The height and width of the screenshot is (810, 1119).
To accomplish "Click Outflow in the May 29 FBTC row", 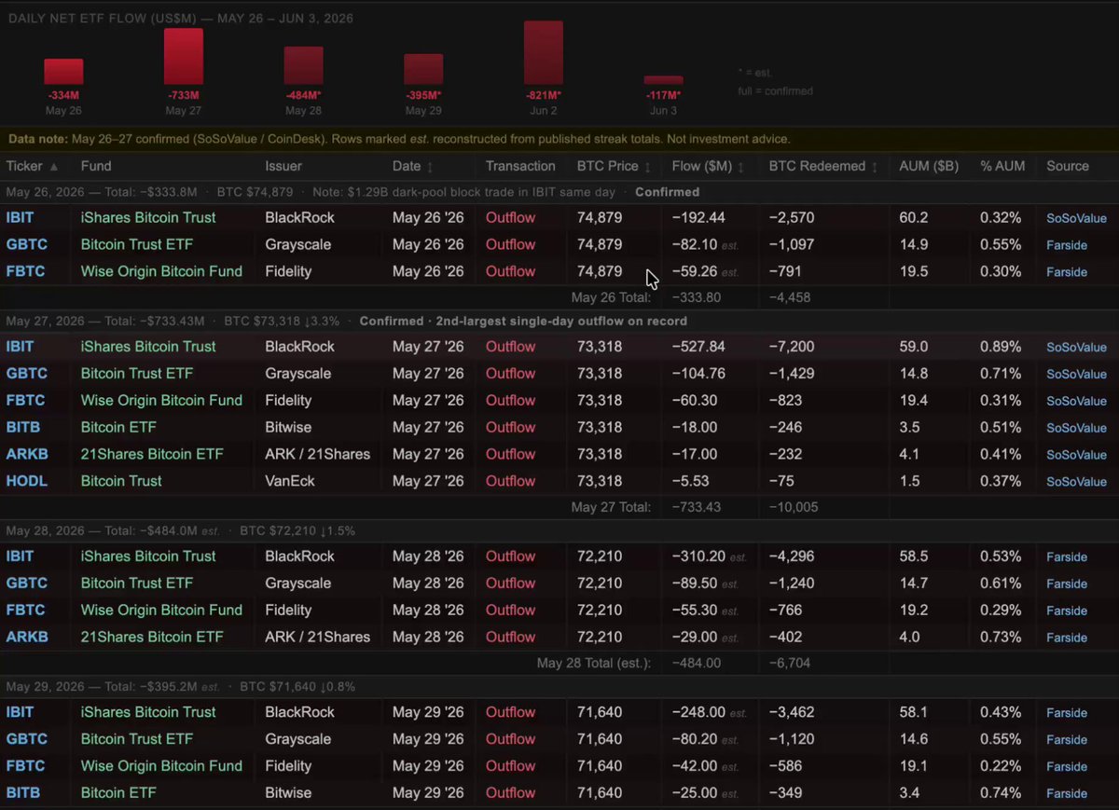I will point(510,765).
